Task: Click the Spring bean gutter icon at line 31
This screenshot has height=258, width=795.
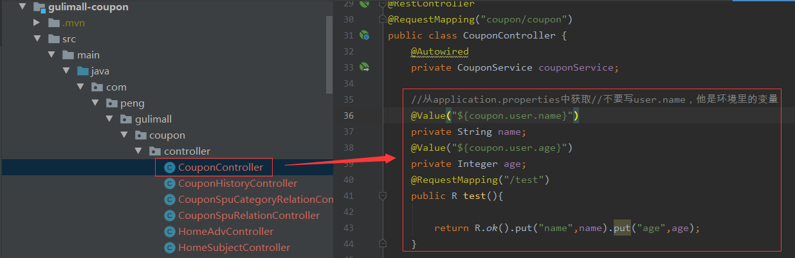Action: [364, 36]
